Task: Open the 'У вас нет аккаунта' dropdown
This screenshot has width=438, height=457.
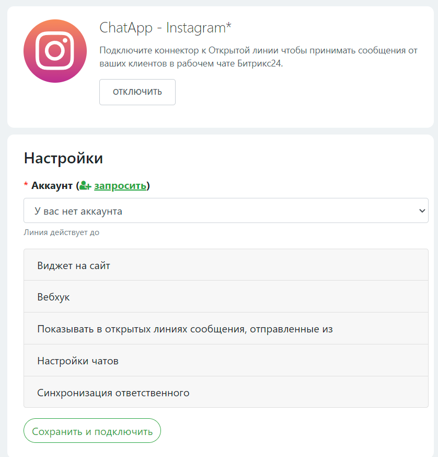Action: 226,211
